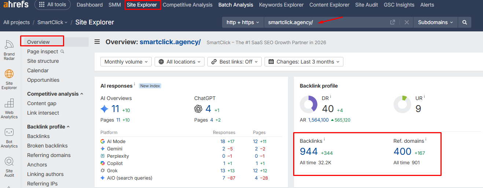The image size is (483, 188).
Task: Click the AI Overviews sparkle icon
Action: [x=104, y=109]
